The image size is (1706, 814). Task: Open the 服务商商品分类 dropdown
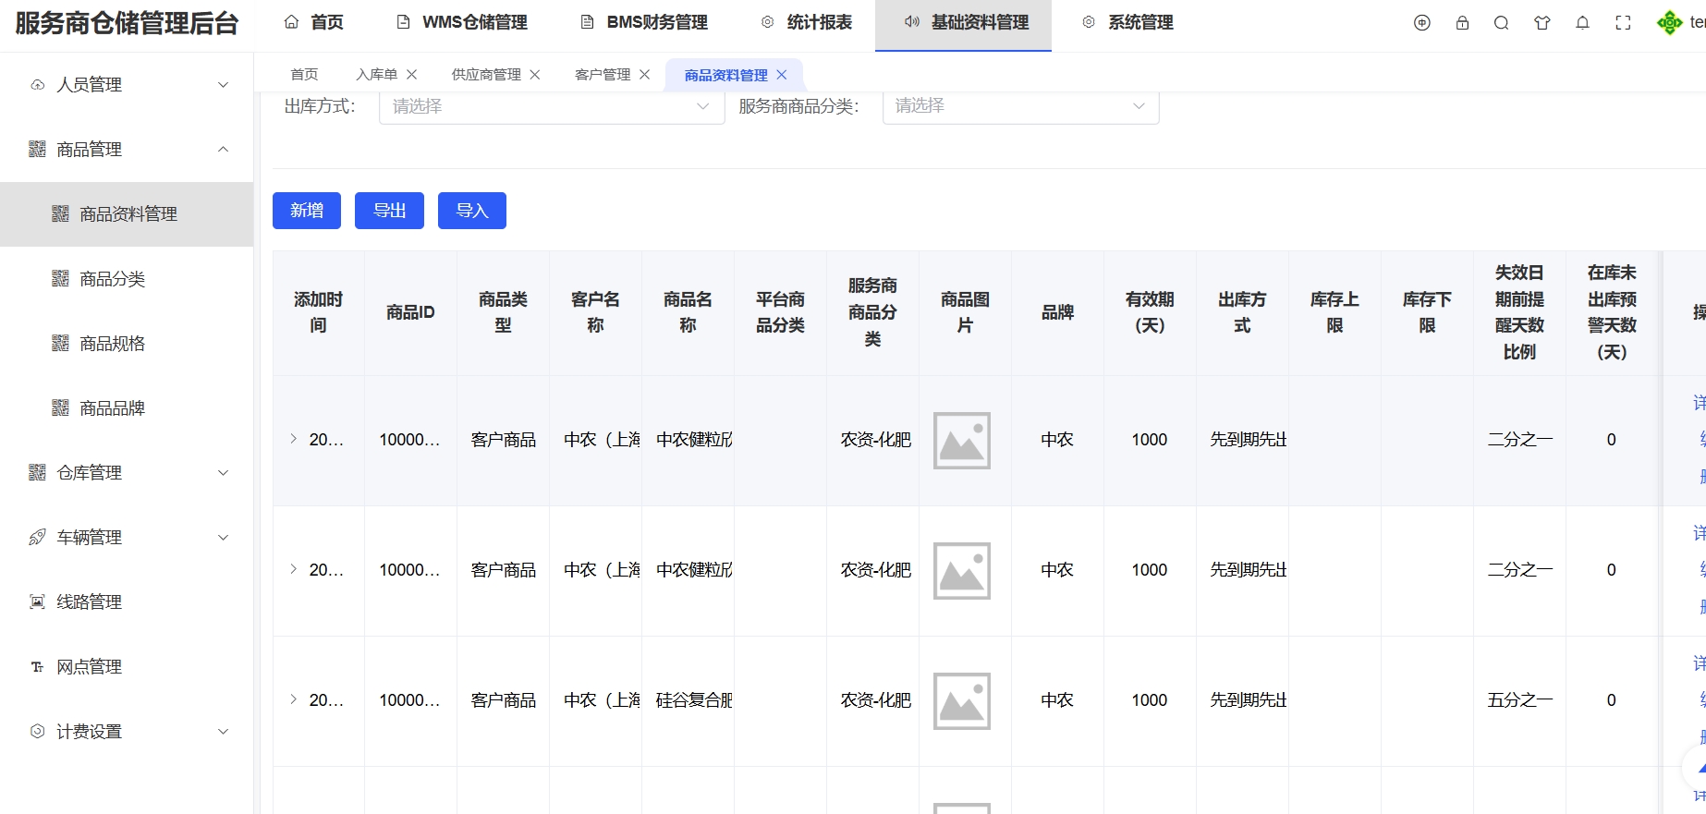[1020, 106]
